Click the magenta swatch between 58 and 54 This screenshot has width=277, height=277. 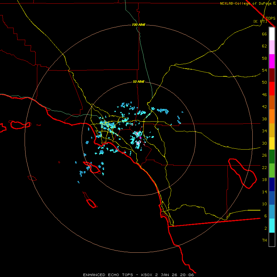point(272,61)
